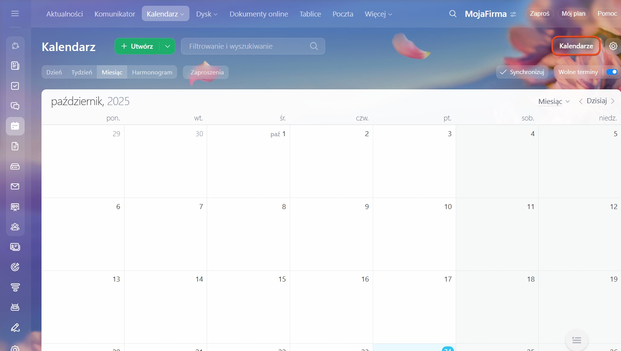
Task: Open Tasks via the sidebar checkmark icon
Action: click(15, 86)
